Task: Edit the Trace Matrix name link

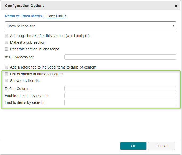Action: (x=56, y=16)
